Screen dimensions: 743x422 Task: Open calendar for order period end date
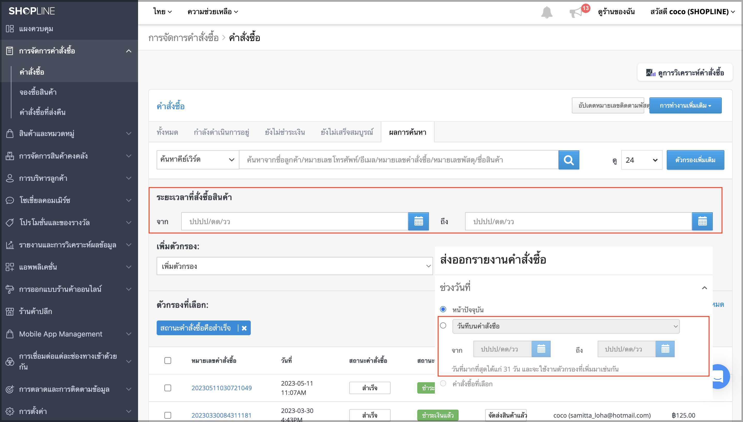702,221
